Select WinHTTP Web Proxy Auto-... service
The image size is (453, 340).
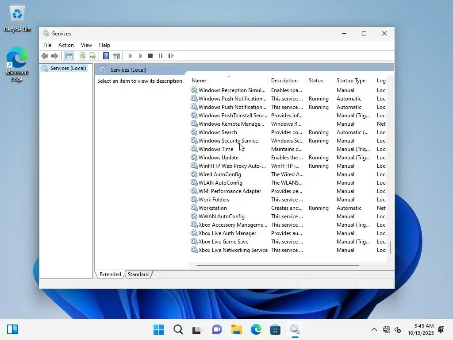[x=232, y=166]
